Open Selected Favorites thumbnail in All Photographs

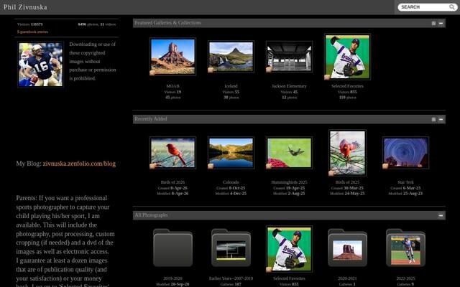289,249
